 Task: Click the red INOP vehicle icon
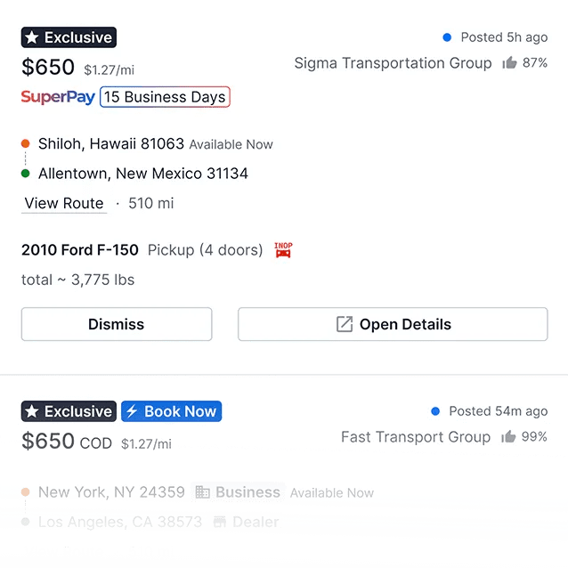tap(283, 250)
